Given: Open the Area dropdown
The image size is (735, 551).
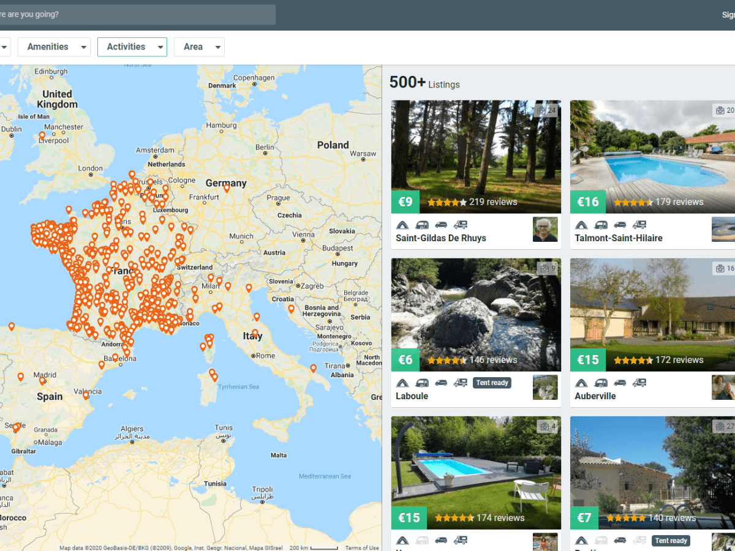Looking at the screenshot, I should 199,47.
